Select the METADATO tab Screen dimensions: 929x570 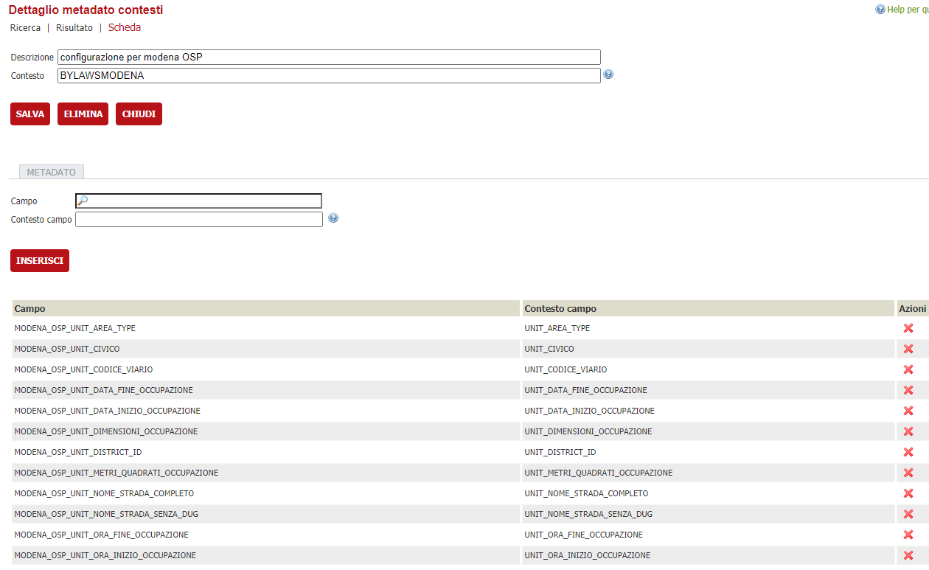coord(52,172)
